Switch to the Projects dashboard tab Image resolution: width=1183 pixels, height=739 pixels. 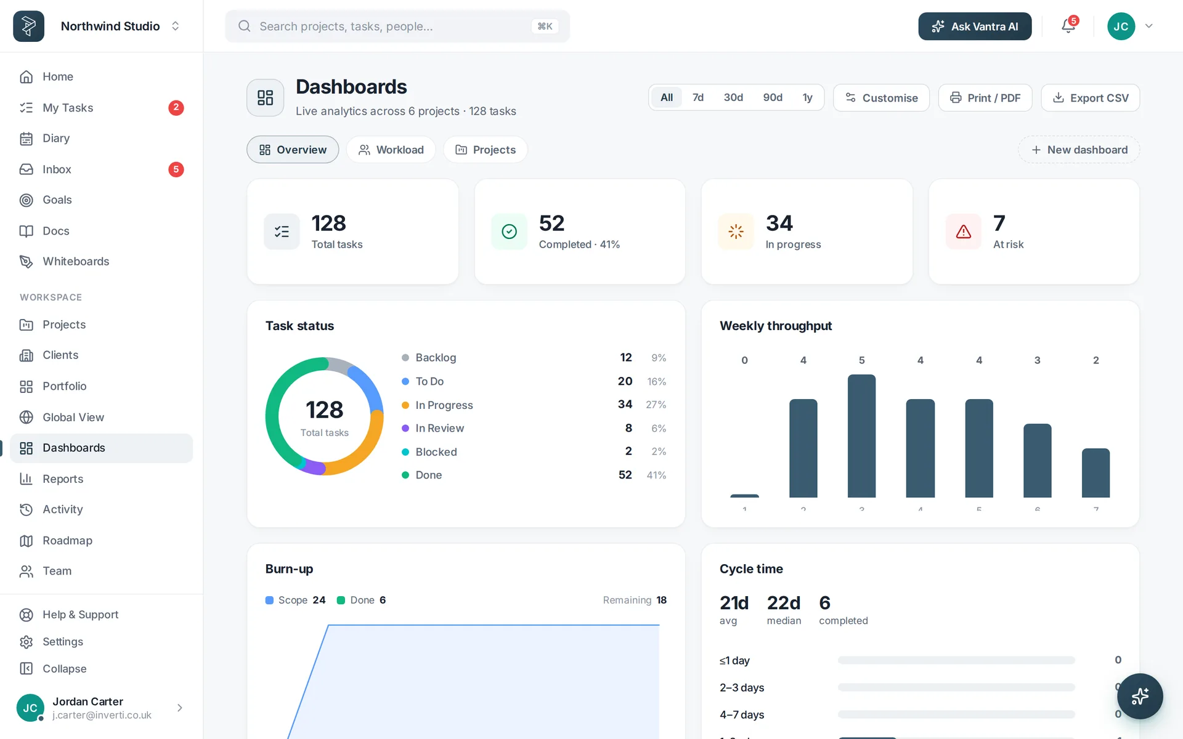486,150
